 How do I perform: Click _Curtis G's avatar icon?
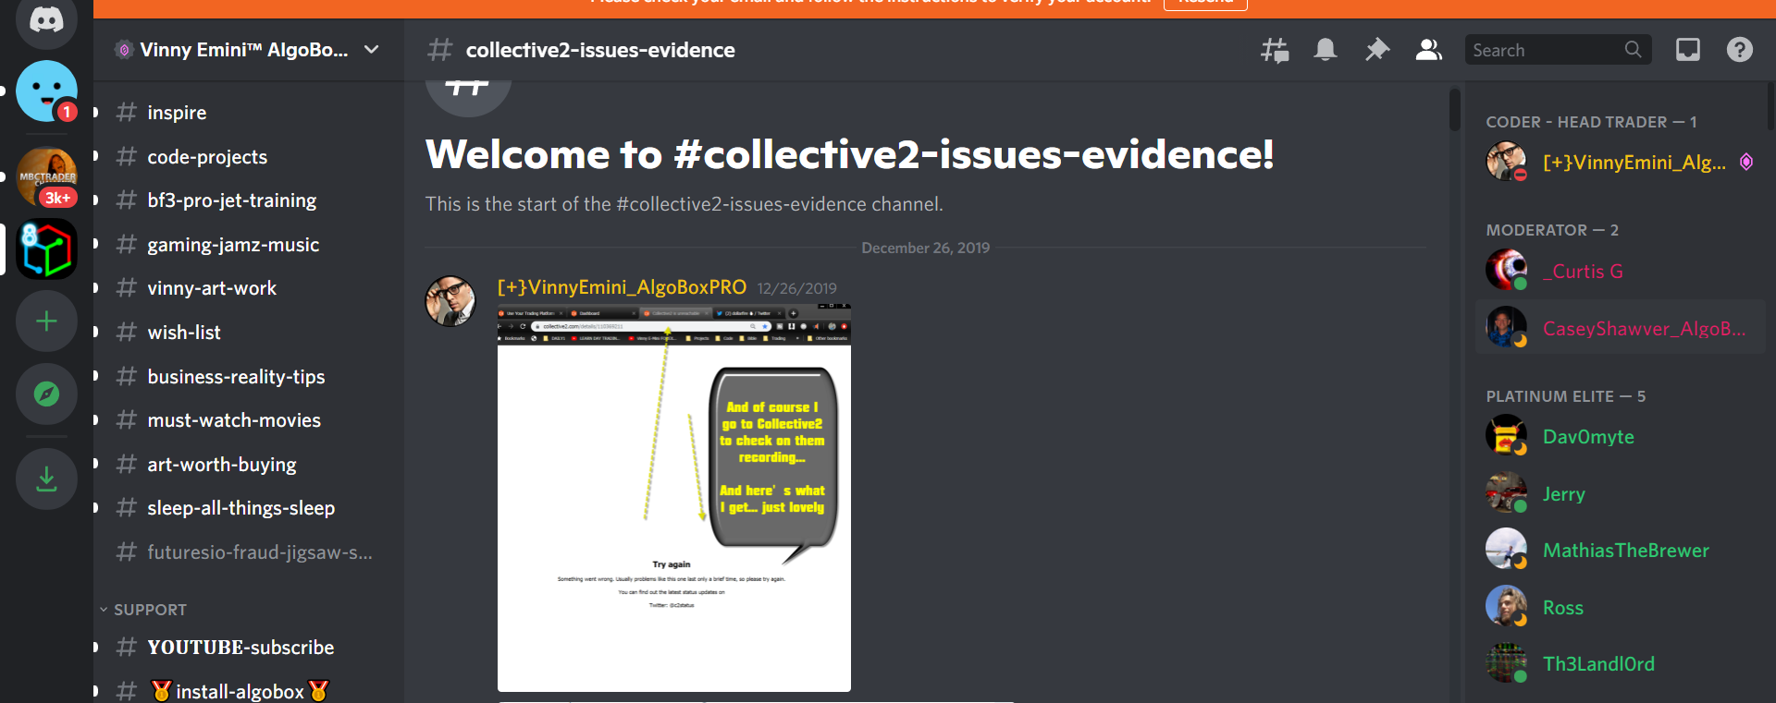(x=1506, y=270)
